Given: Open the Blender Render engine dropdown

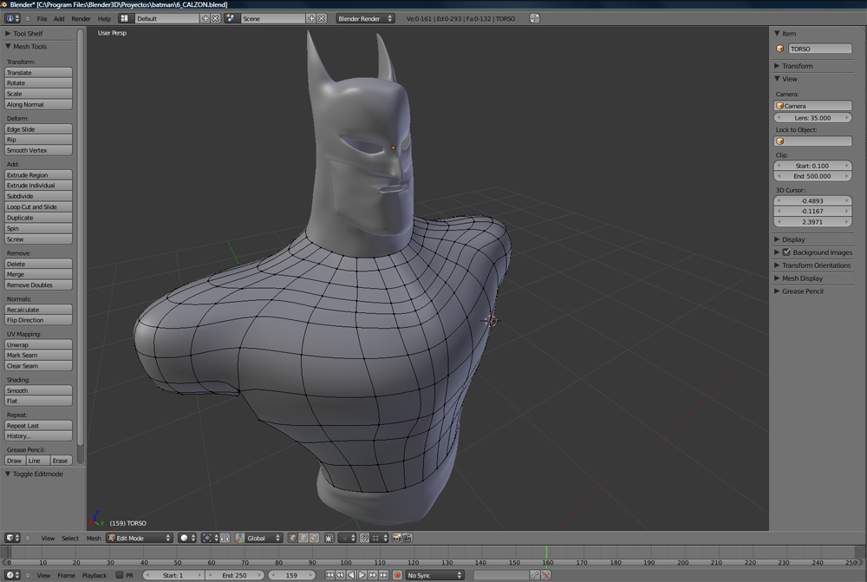Looking at the screenshot, I should [x=365, y=18].
